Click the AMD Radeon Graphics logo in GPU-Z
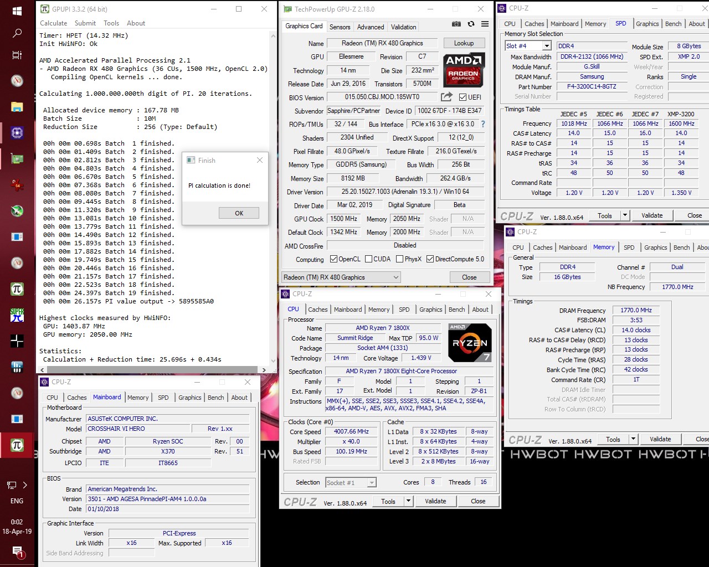Viewport: 709px width, 567px height. point(464,70)
